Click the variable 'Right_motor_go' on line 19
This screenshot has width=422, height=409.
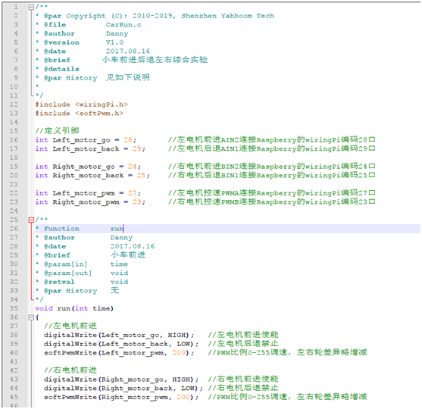(x=83, y=167)
